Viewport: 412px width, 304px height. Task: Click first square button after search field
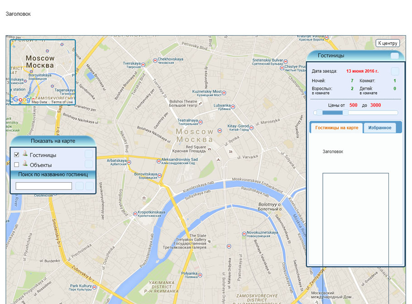tap(80, 186)
